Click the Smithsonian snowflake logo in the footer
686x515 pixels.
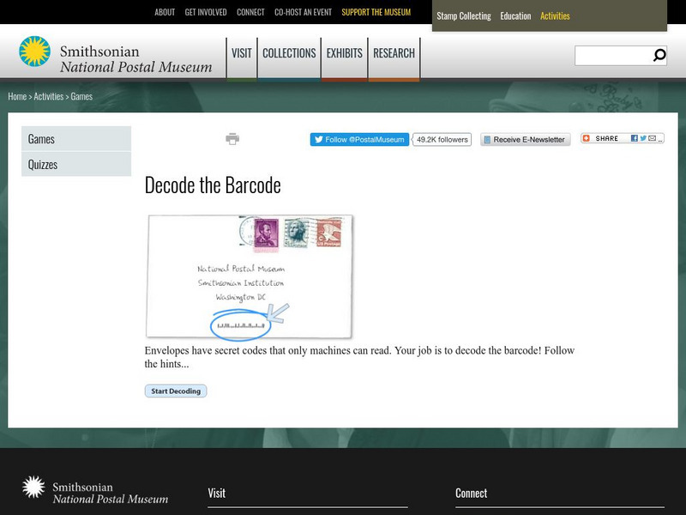[x=34, y=488]
